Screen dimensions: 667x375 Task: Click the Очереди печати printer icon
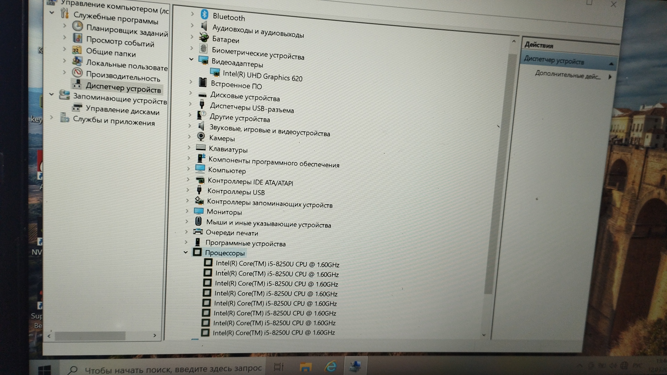click(x=198, y=232)
